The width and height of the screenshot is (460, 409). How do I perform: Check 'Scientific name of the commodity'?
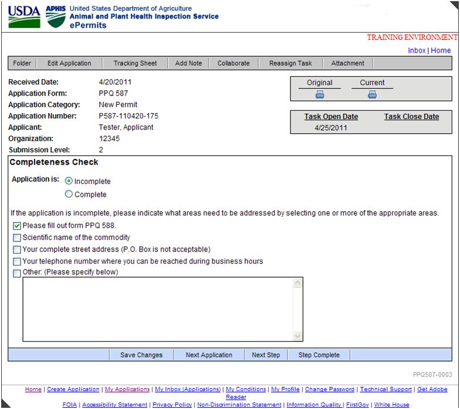[x=17, y=237]
